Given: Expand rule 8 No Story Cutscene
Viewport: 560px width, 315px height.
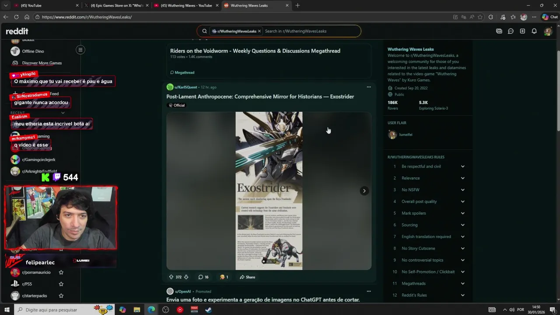Looking at the screenshot, I should click(x=462, y=248).
